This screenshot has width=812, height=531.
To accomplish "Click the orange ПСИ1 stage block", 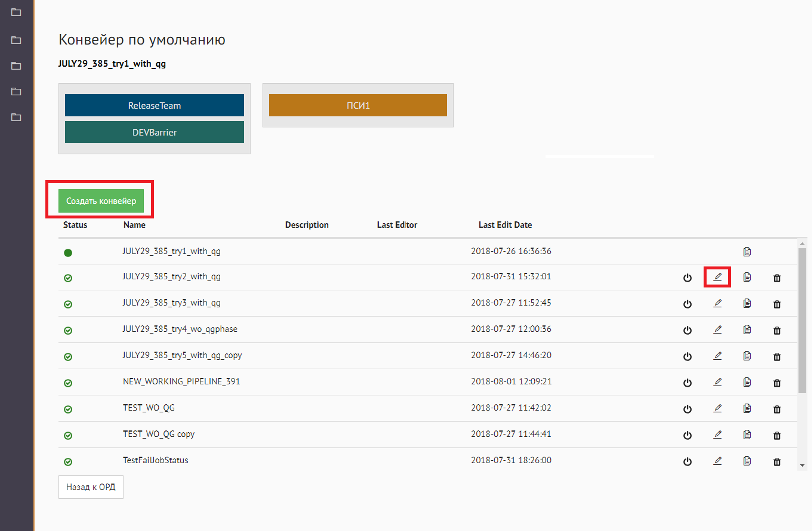I will pyautogui.click(x=358, y=105).
